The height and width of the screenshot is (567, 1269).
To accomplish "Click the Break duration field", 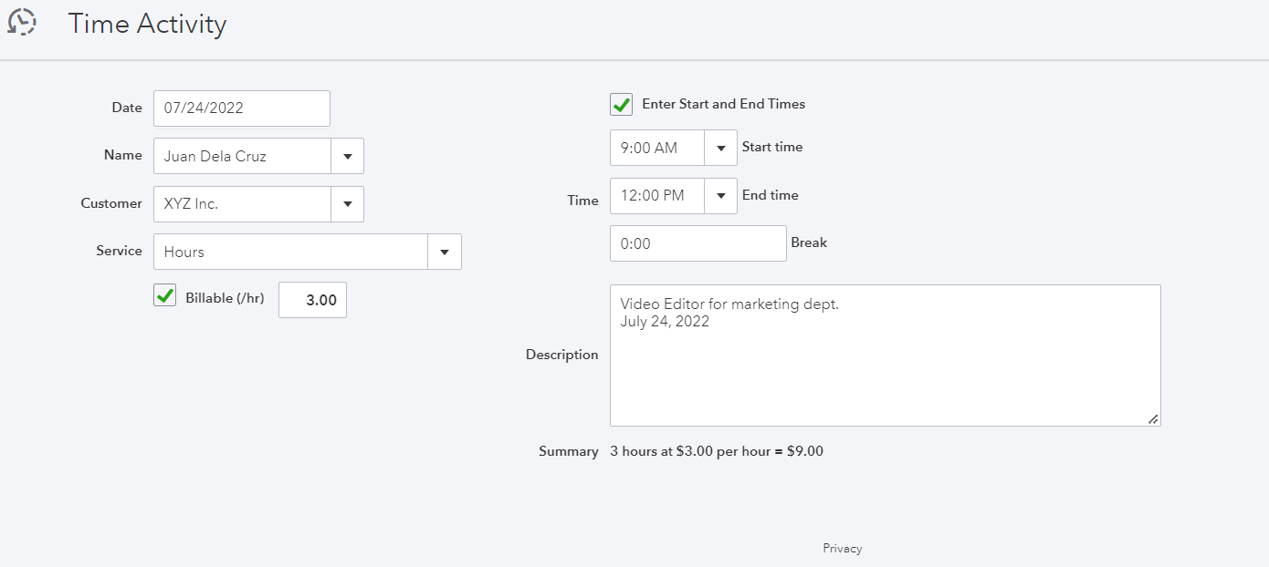I will tap(697, 243).
